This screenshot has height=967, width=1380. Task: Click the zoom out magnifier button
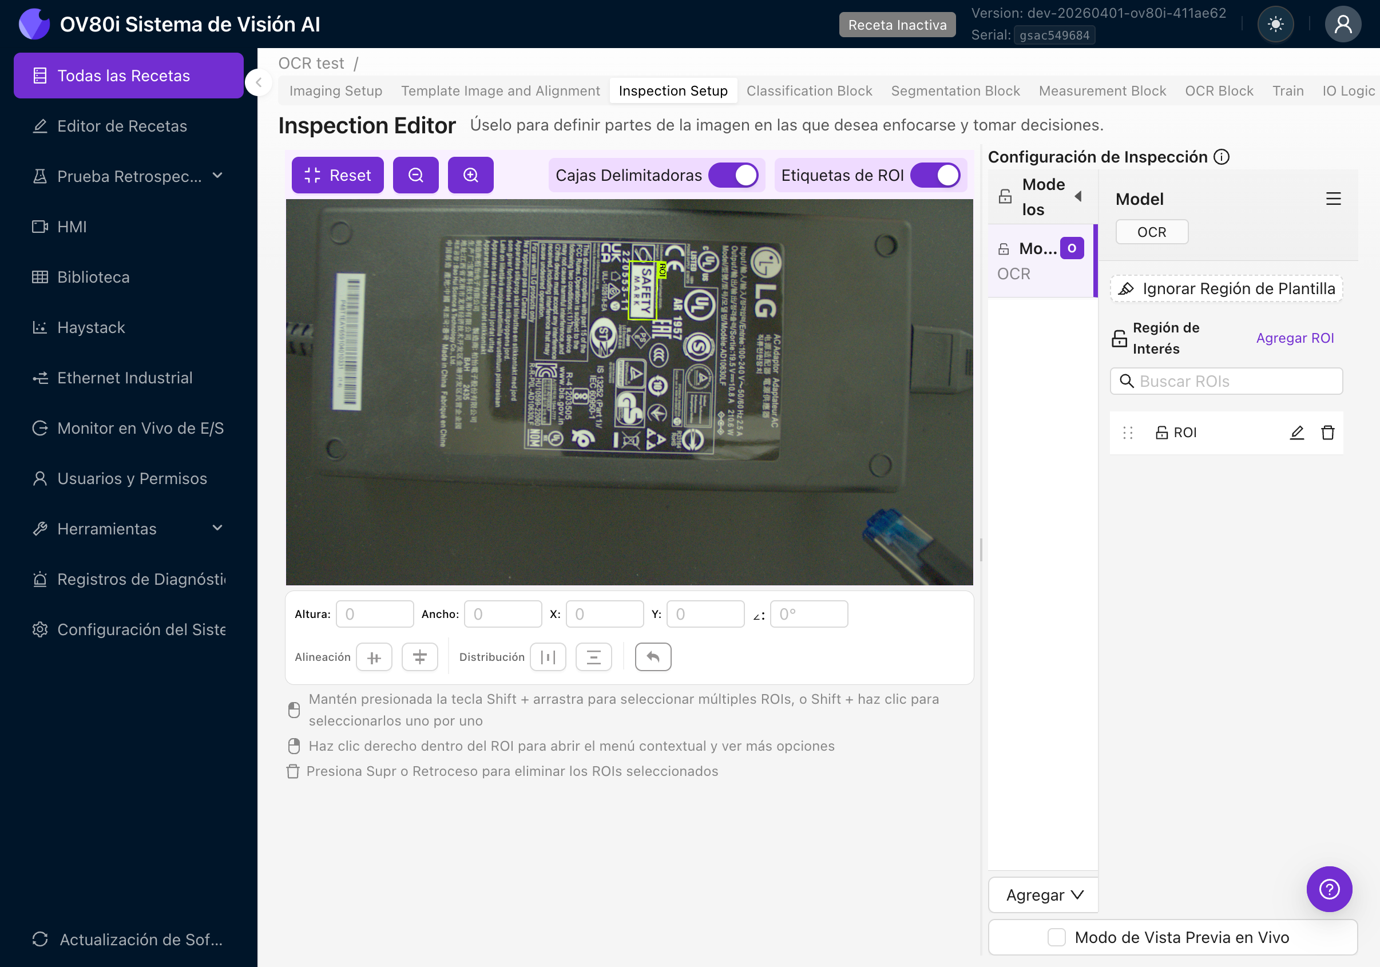point(415,175)
